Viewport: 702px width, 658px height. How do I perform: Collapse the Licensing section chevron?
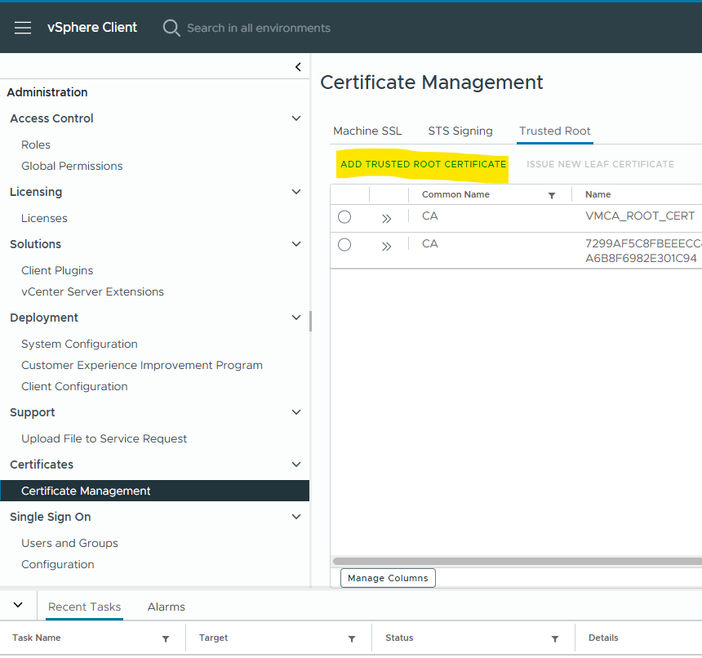[296, 192]
